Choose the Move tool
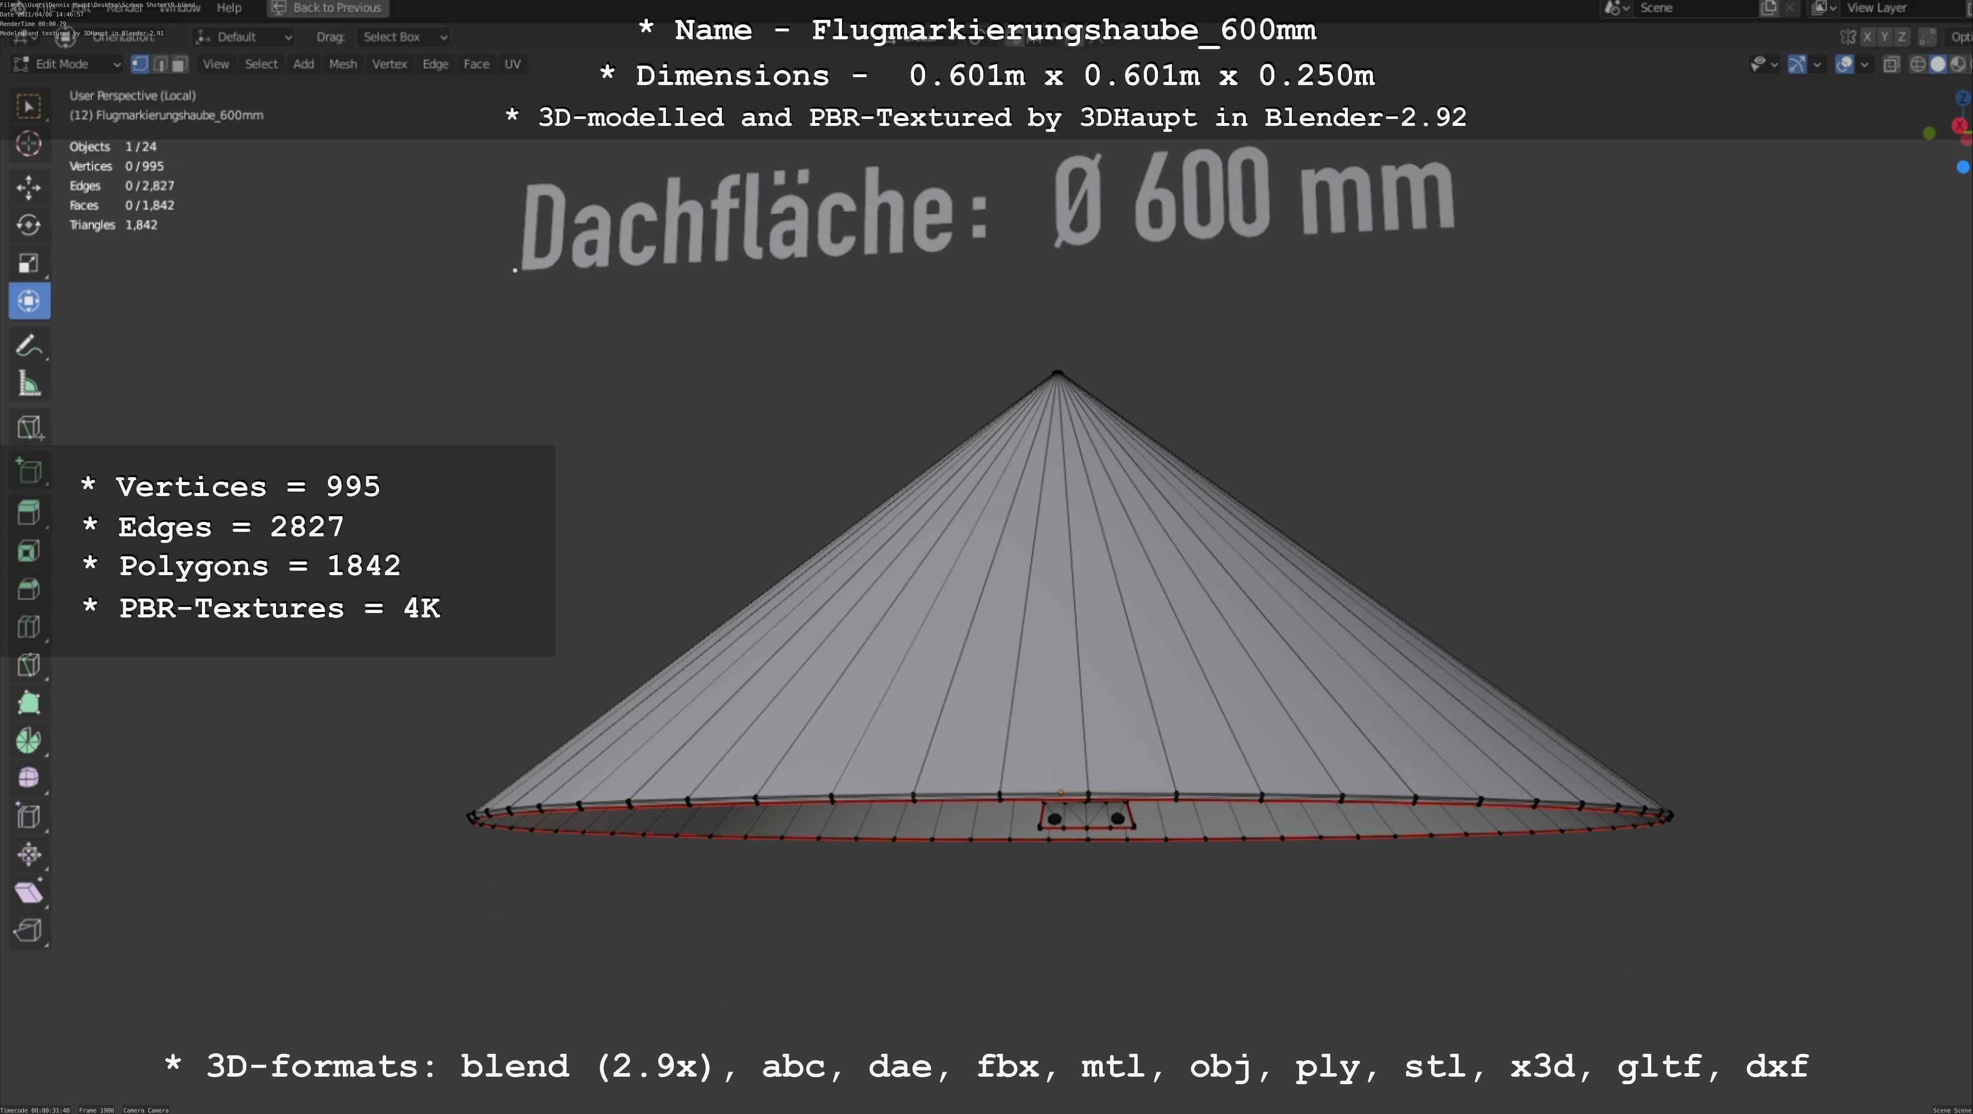The image size is (1973, 1114). 29,187
